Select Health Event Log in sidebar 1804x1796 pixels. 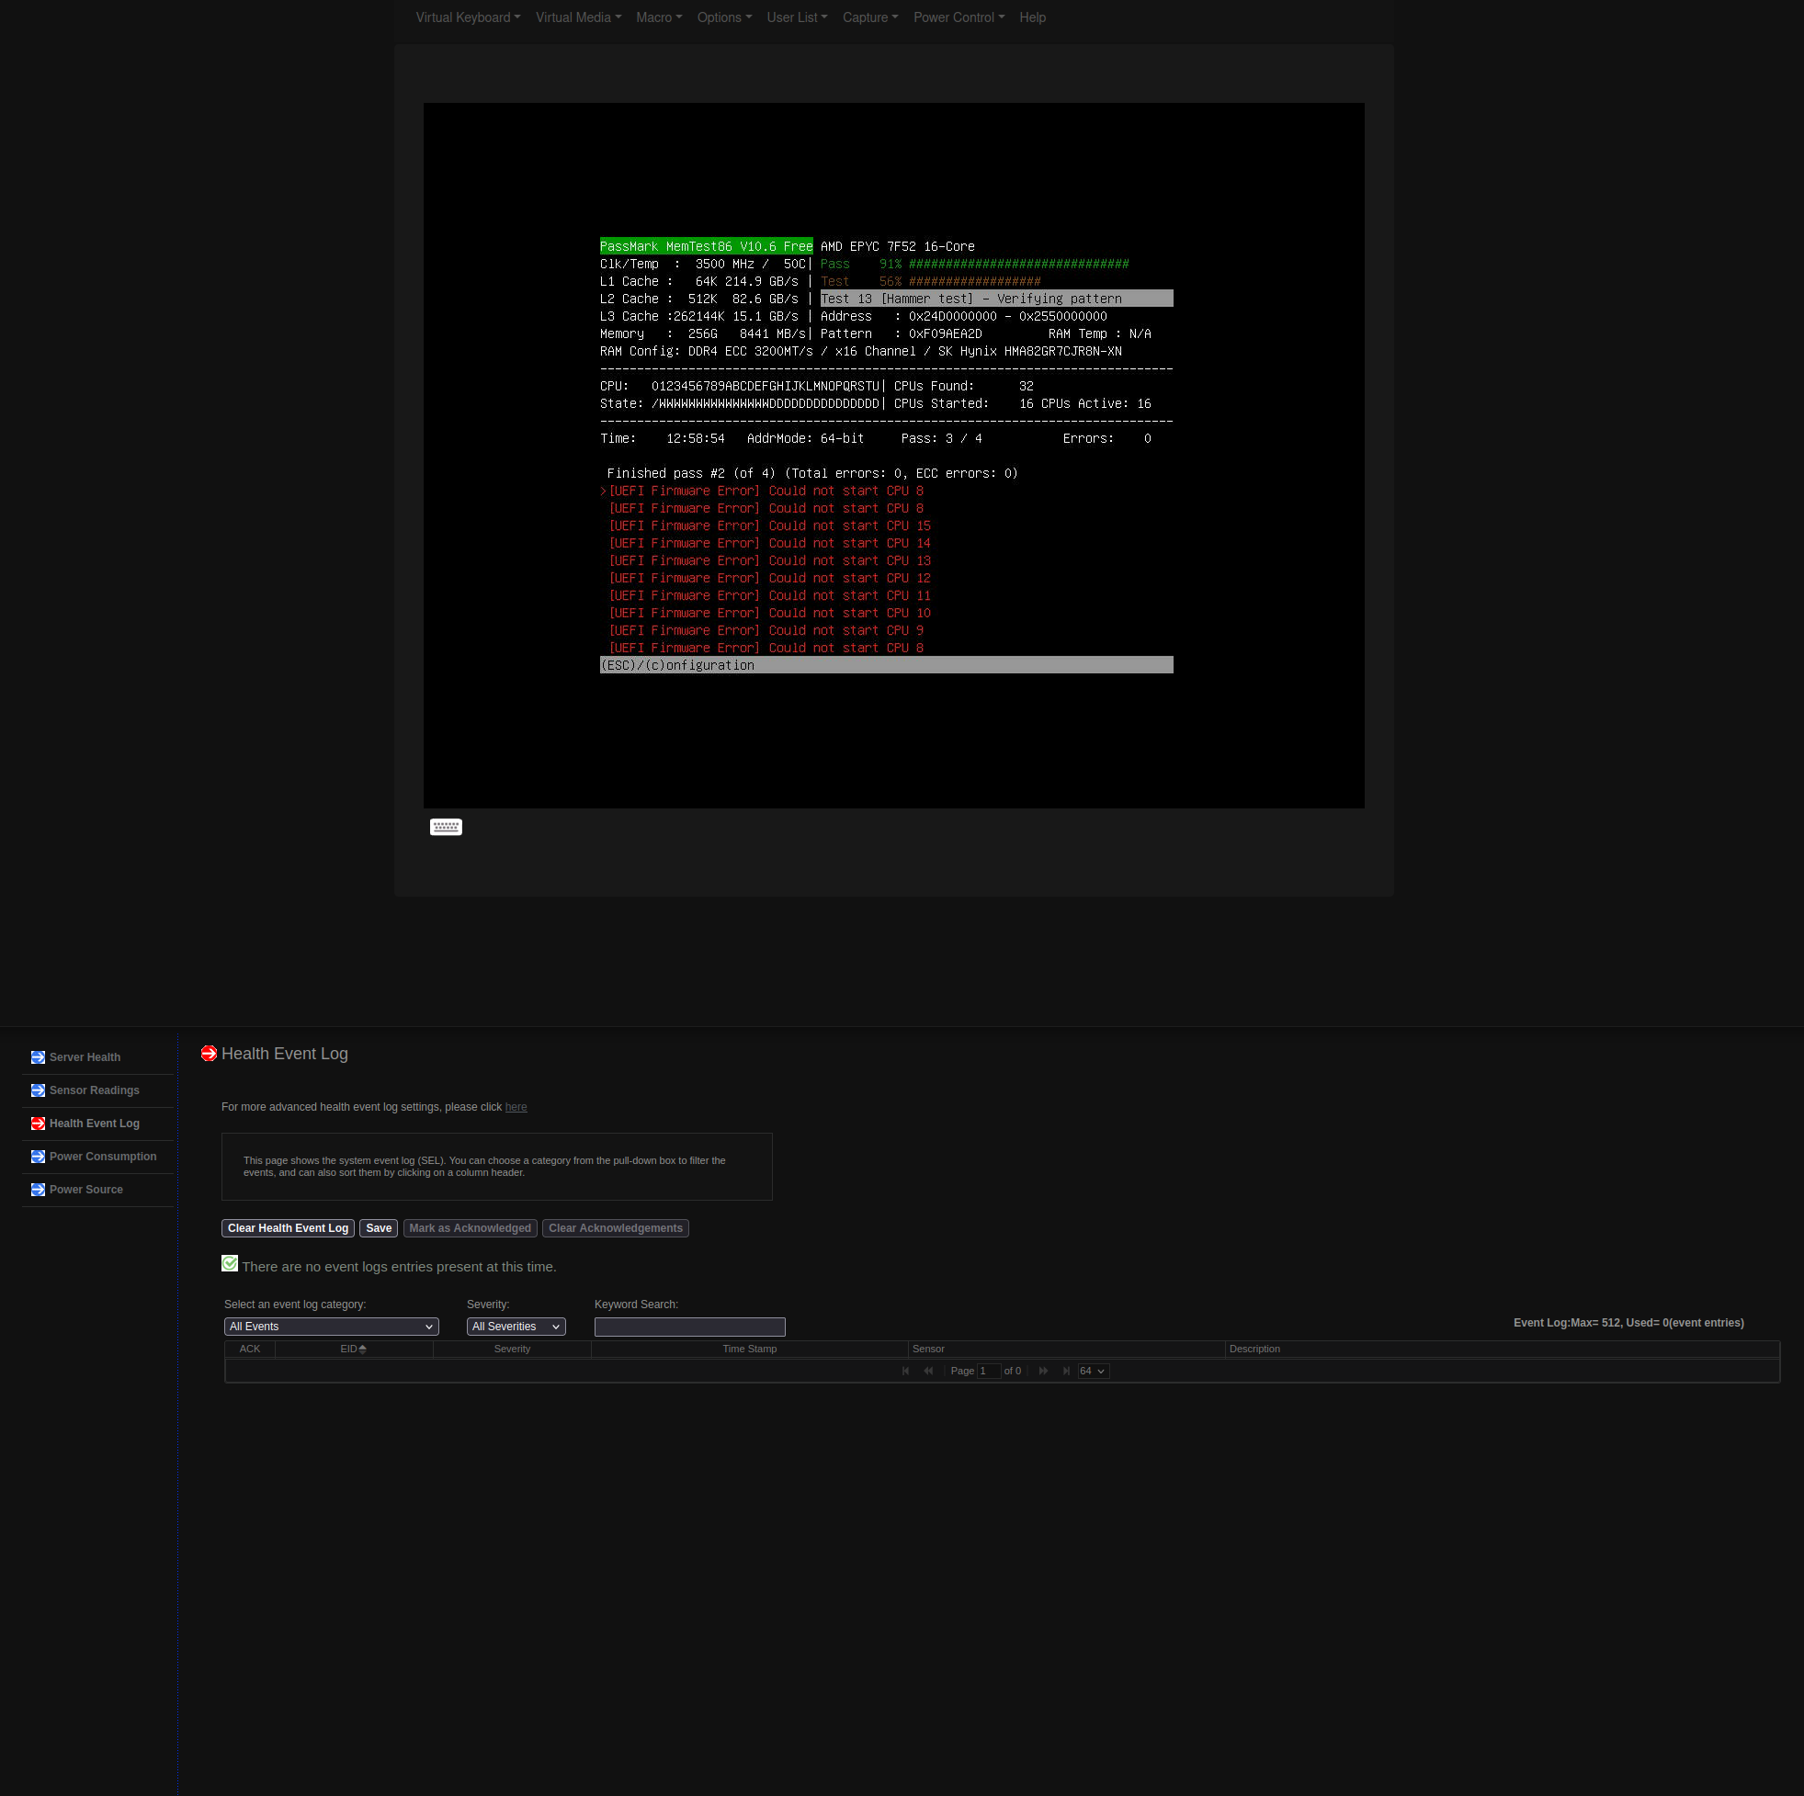pos(95,1124)
